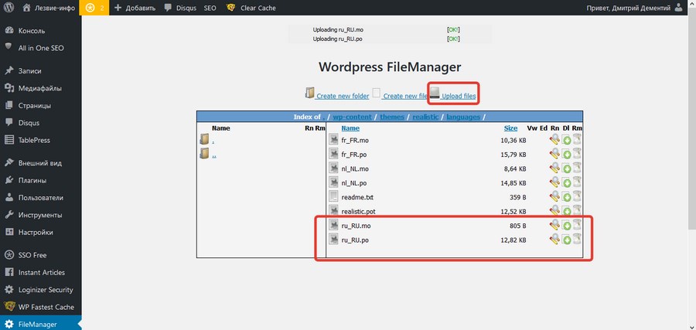Viewport: 696px width, 330px height.
Task: Sort file list by Size column
Action: click(510, 128)
